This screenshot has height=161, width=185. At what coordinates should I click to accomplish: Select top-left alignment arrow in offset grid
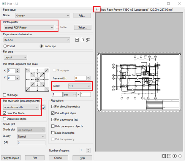pyautogui.click(x=28, y=70)
